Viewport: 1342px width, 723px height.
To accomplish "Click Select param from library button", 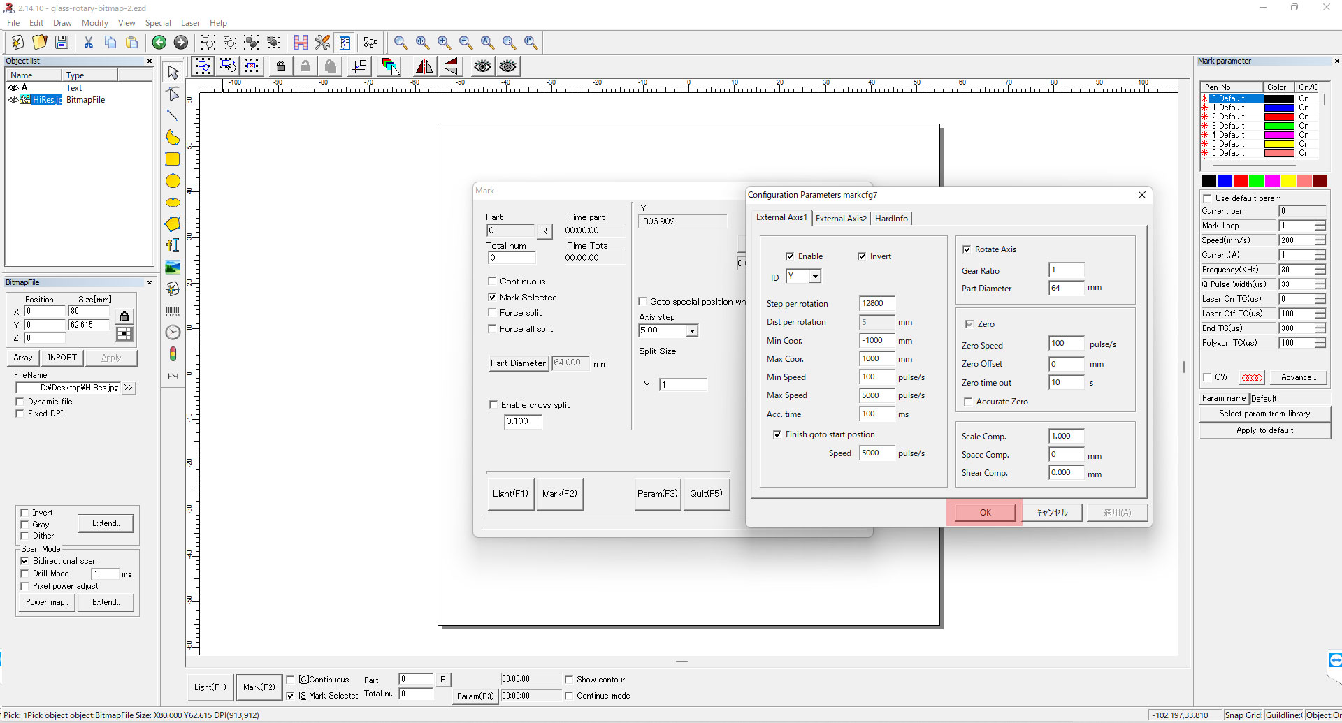I will click(x=1264, y=414).
